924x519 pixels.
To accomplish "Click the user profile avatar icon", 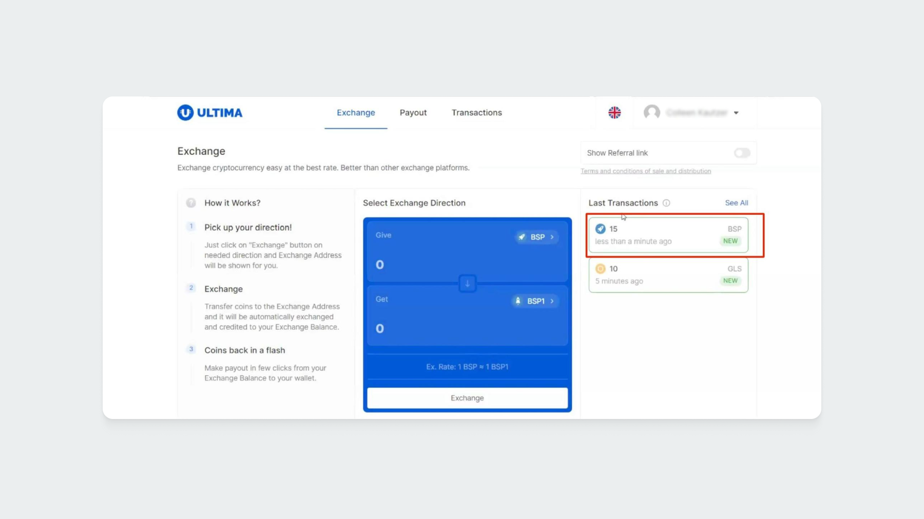I will point(652,112).
